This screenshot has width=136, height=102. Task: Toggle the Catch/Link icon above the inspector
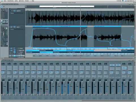[x=2, y=7]
